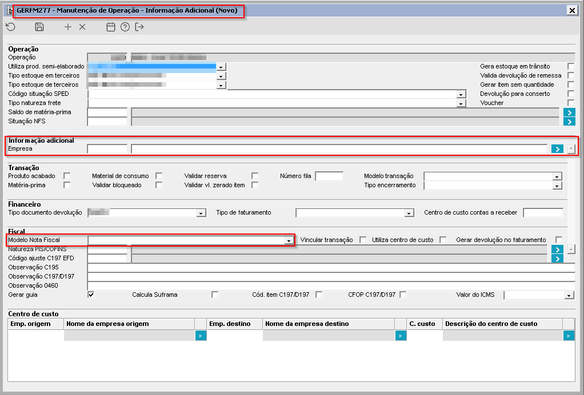Expand Tipo estoque de terceiros dropdown
The image size is (584, 395).
[221, 85]
